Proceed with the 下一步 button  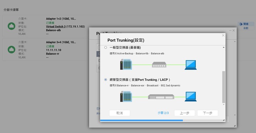click(208, 113)
